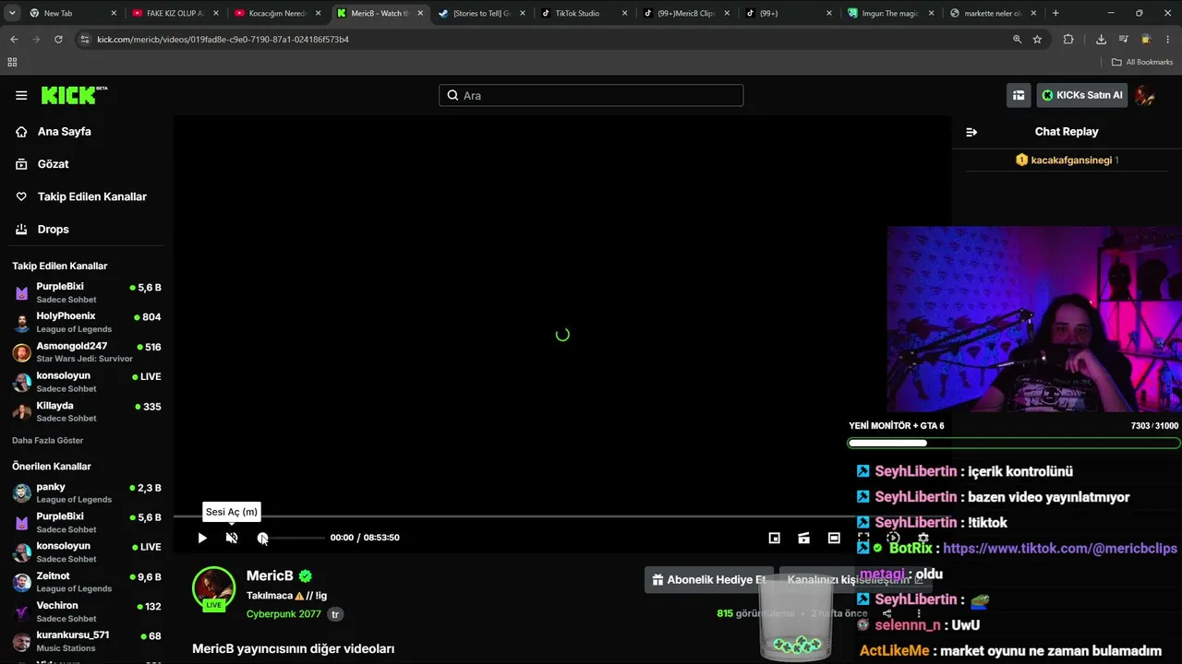Toggle theater mode
This screenshot has width=1182, height=664.
834,538
